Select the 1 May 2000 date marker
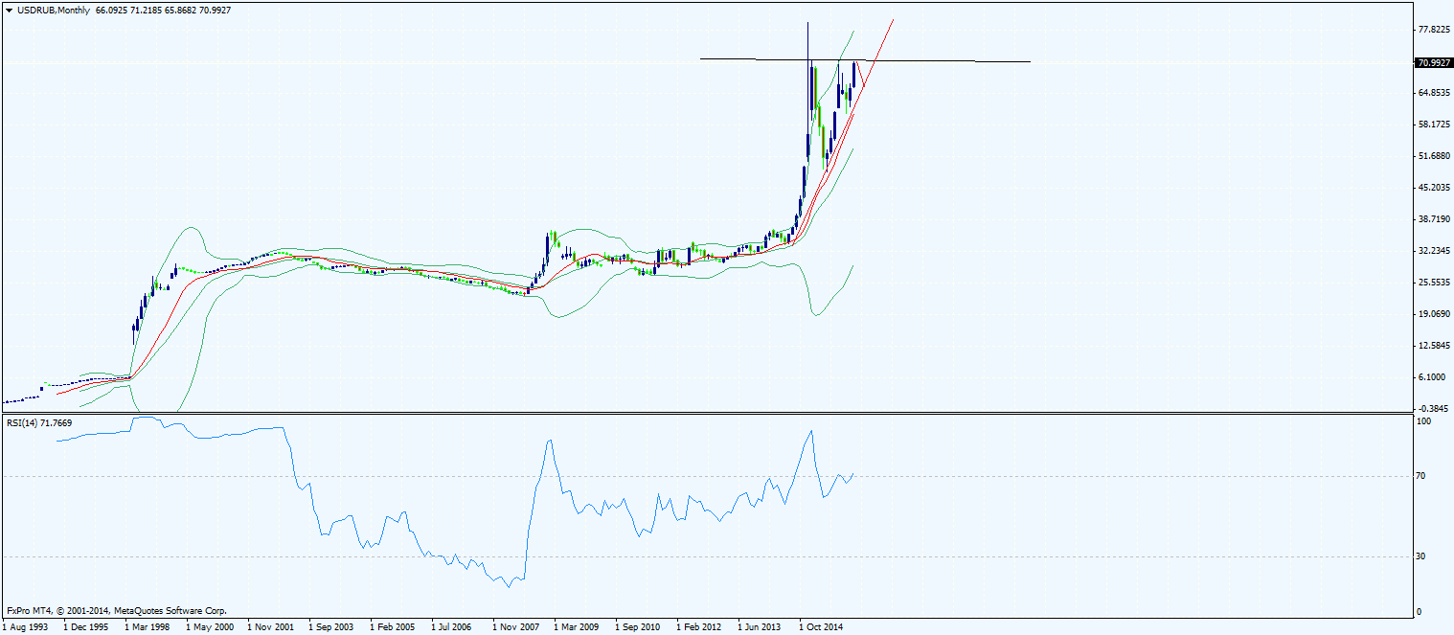 210,627
